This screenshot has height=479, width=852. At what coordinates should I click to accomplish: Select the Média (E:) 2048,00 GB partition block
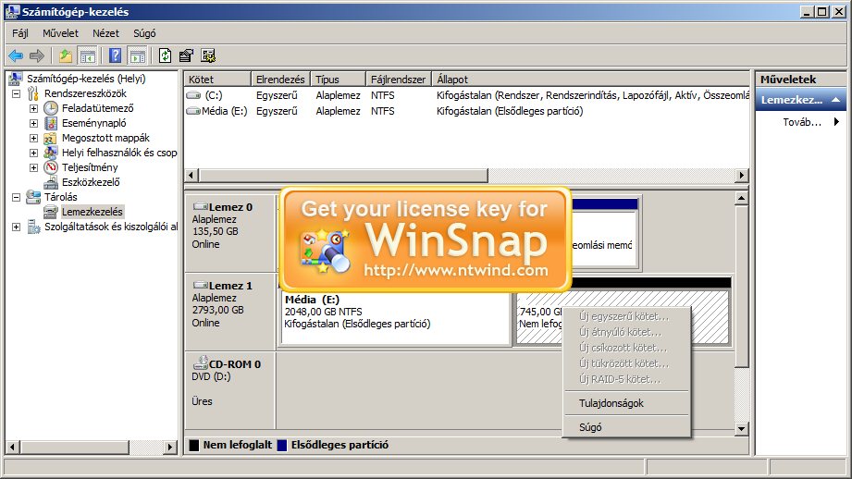[x=395, y=317]
